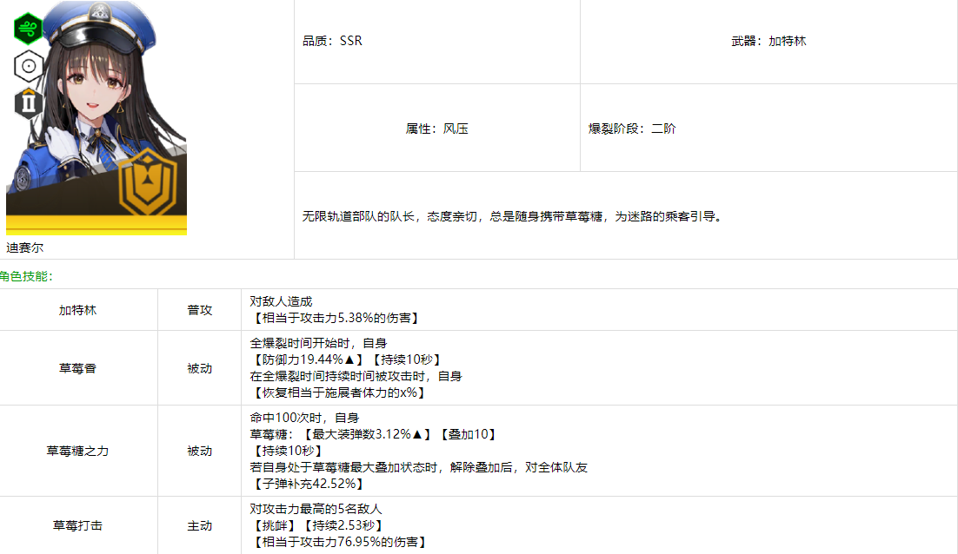Viewport: 958px width, 554px height.
Task: Click the green wind element icon
Action: pos(28,29)
